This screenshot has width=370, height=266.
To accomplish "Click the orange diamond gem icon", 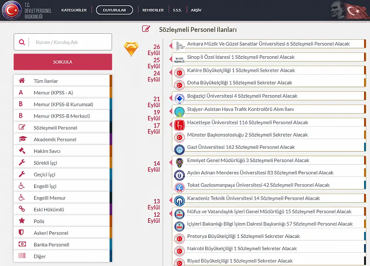I will pyautogui.click(x=131, y=48).
